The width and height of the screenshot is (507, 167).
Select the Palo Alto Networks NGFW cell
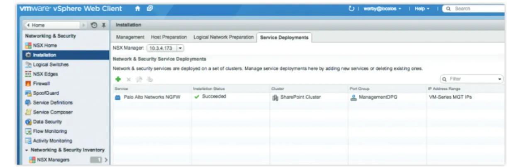(151, 98)
